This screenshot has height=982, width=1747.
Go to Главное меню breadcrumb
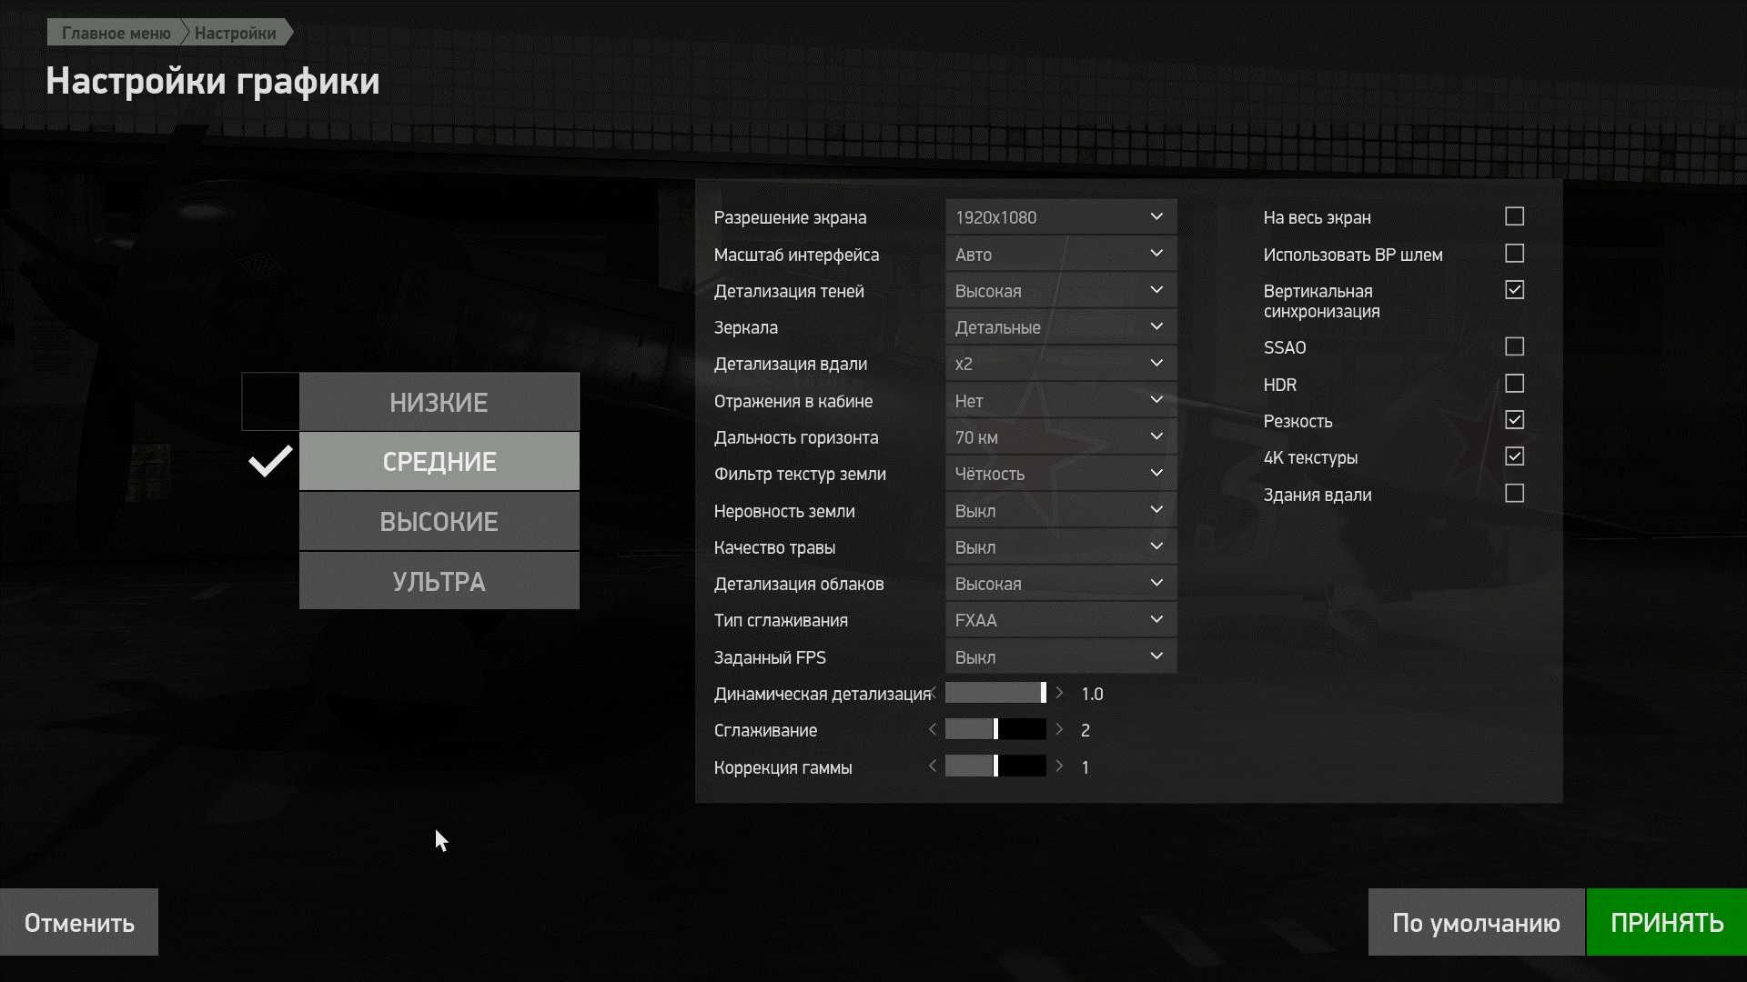point(116,33)
